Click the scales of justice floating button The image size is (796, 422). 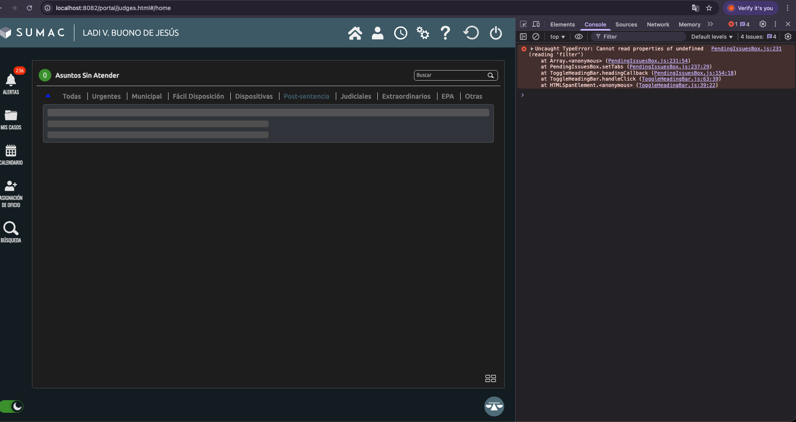click(x=494, y=406)
